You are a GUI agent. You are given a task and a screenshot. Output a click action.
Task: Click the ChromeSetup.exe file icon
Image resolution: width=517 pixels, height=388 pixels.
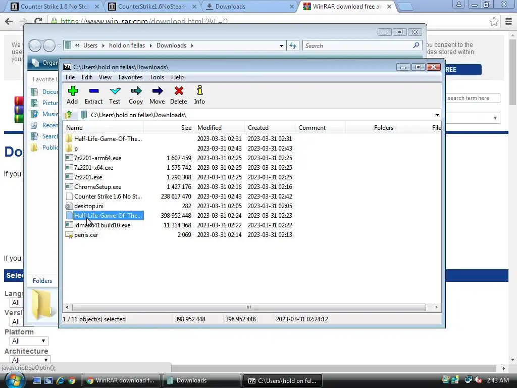[69, 186]
